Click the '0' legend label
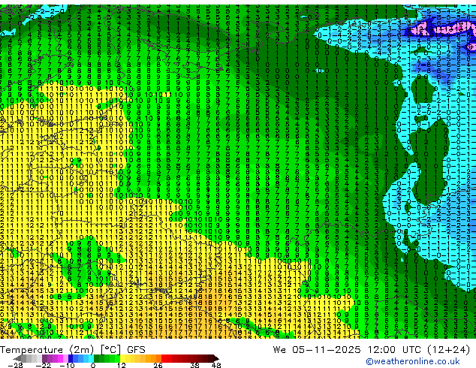 93,365
